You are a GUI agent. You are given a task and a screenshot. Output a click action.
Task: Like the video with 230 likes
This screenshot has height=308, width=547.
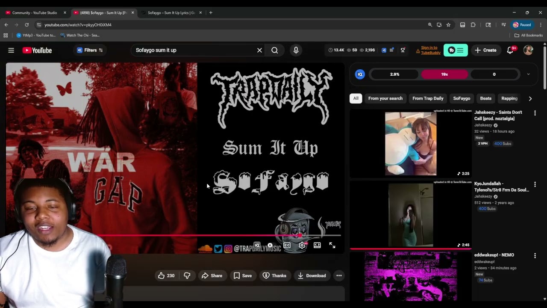click(166, 275)
